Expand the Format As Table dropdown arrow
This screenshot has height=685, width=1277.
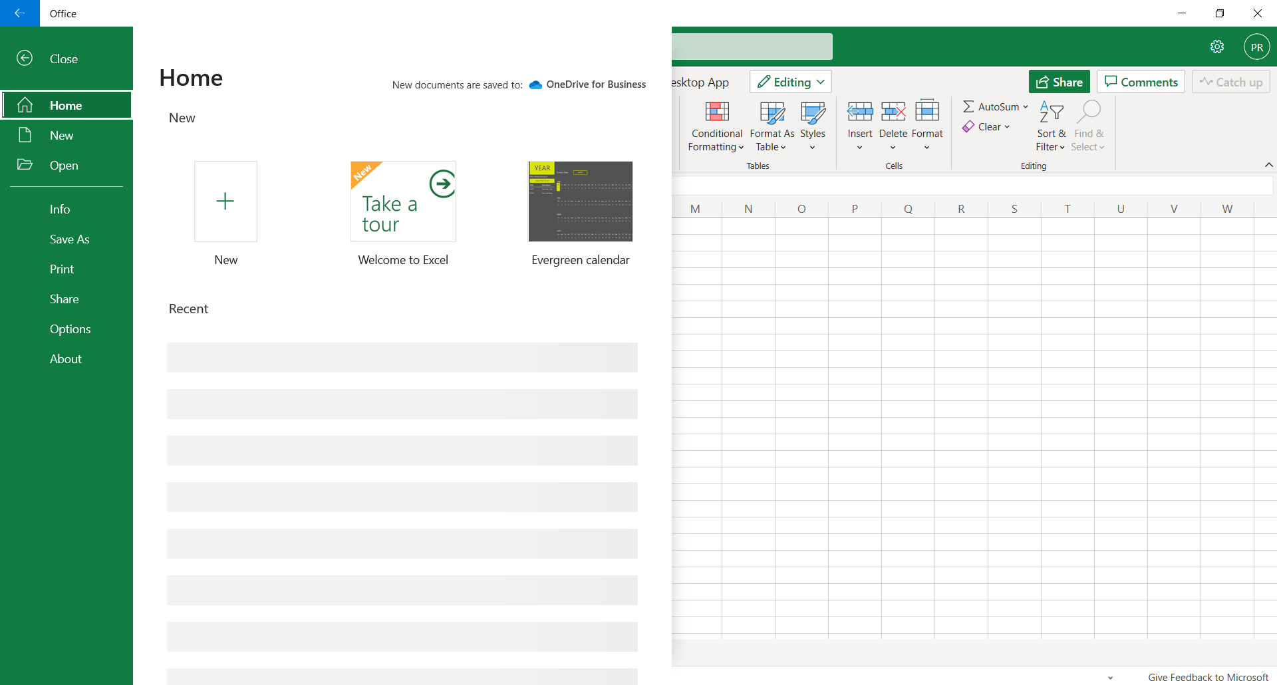coord(783,148)
